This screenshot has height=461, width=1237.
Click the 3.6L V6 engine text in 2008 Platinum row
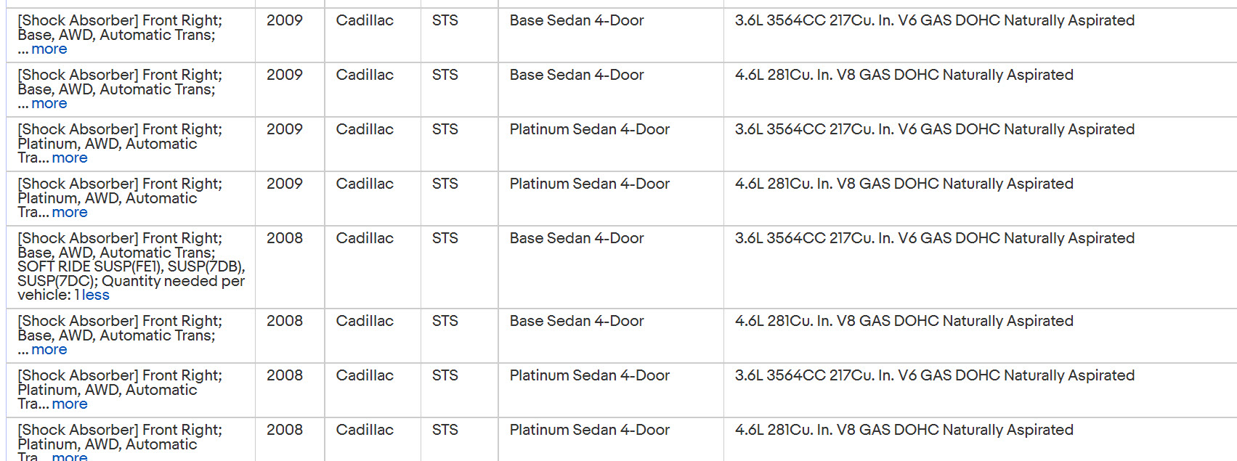(934, 375)
